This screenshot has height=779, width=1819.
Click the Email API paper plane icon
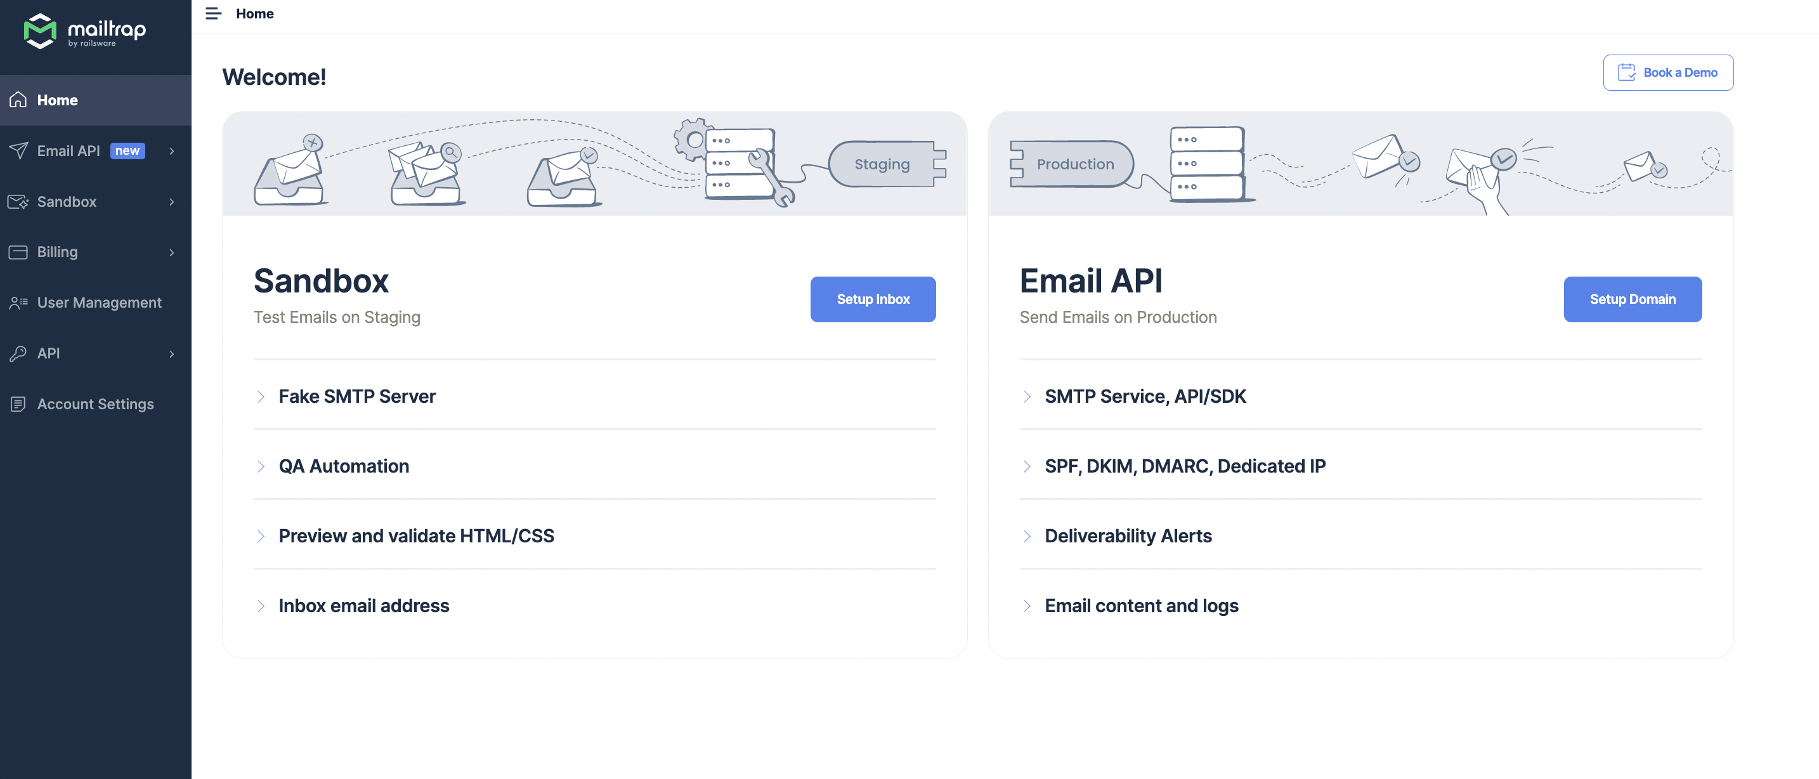[x=18, y=150]
